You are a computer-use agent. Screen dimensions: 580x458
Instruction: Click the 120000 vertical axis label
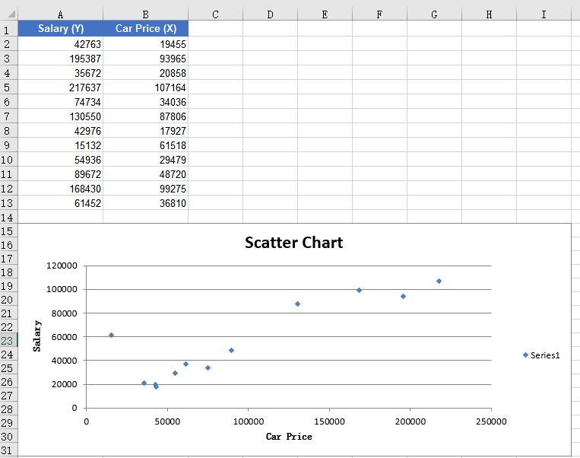tap(62, 266)
